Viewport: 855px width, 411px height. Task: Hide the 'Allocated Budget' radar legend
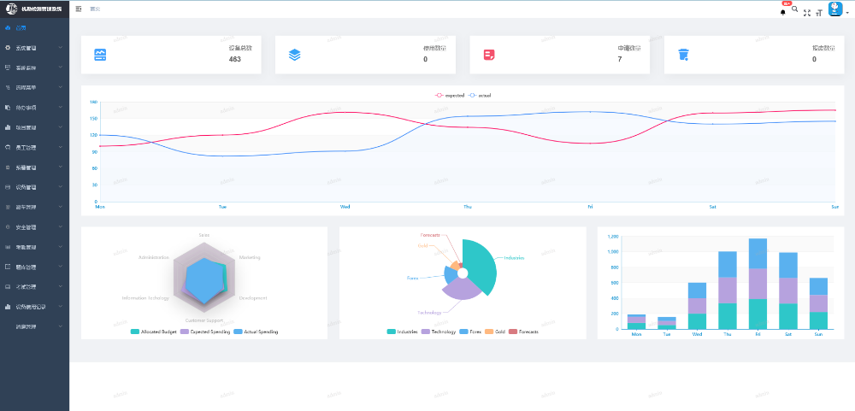(x=154, y=332)
